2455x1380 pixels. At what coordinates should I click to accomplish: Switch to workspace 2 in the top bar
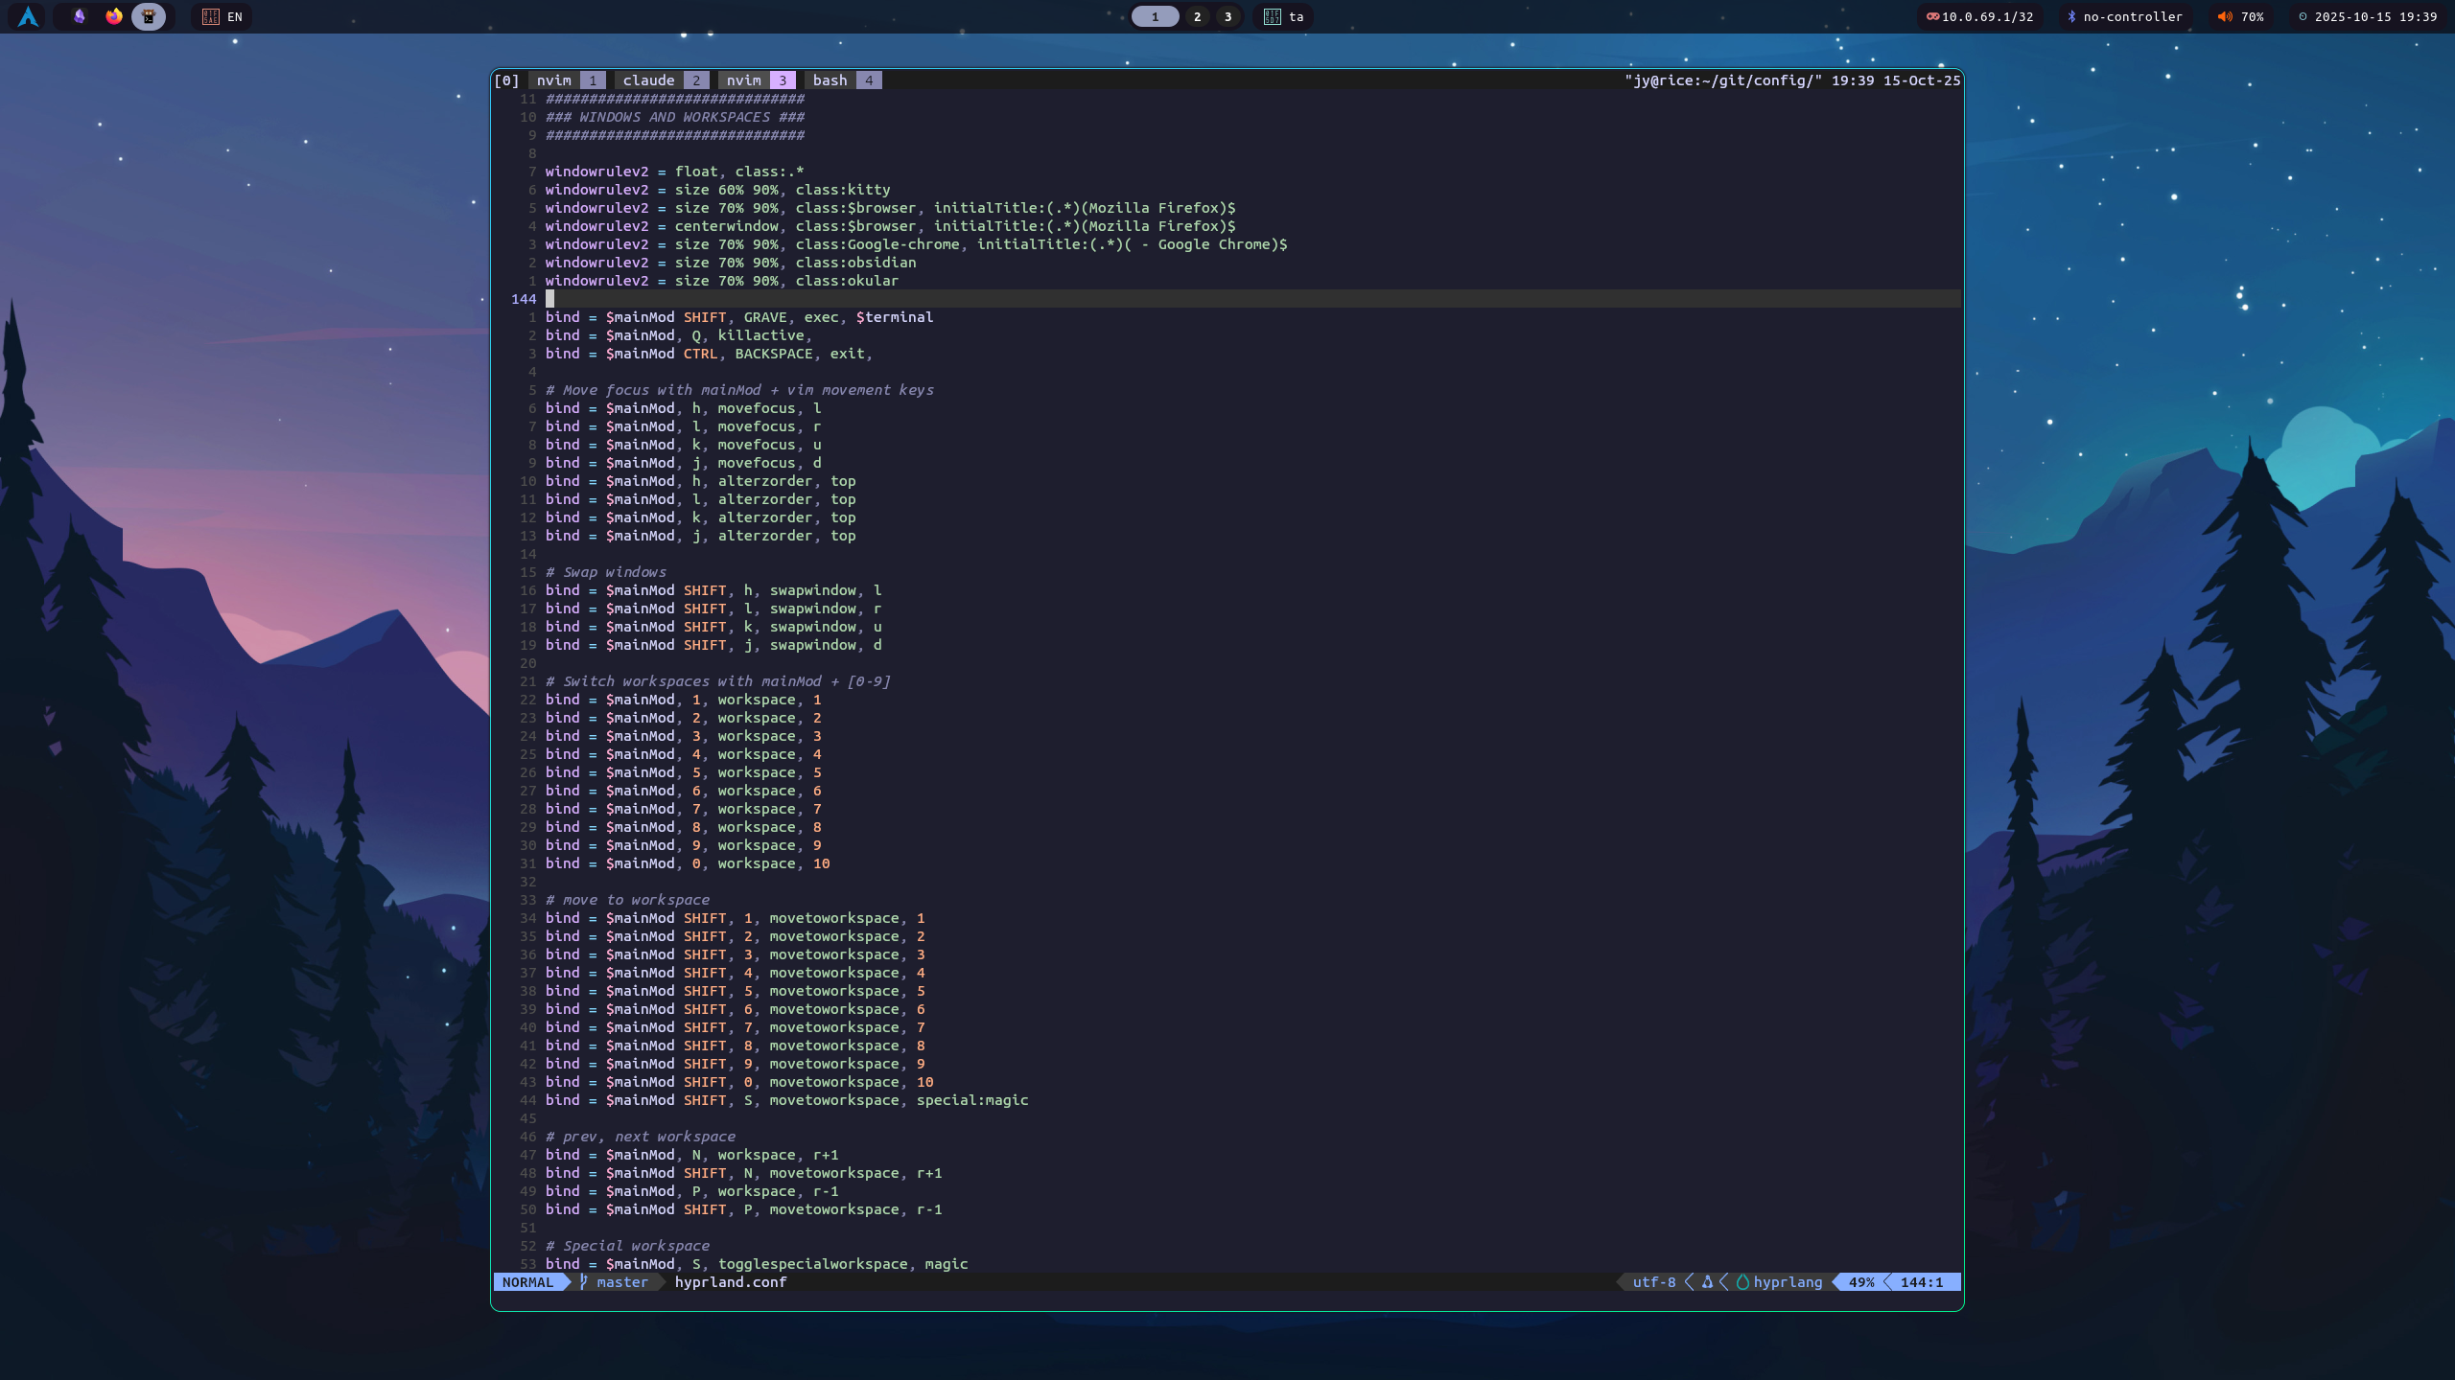click(x=1195, y=16)
